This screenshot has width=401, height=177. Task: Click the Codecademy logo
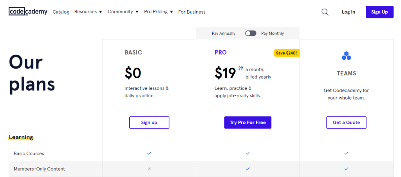click(28, 11)
